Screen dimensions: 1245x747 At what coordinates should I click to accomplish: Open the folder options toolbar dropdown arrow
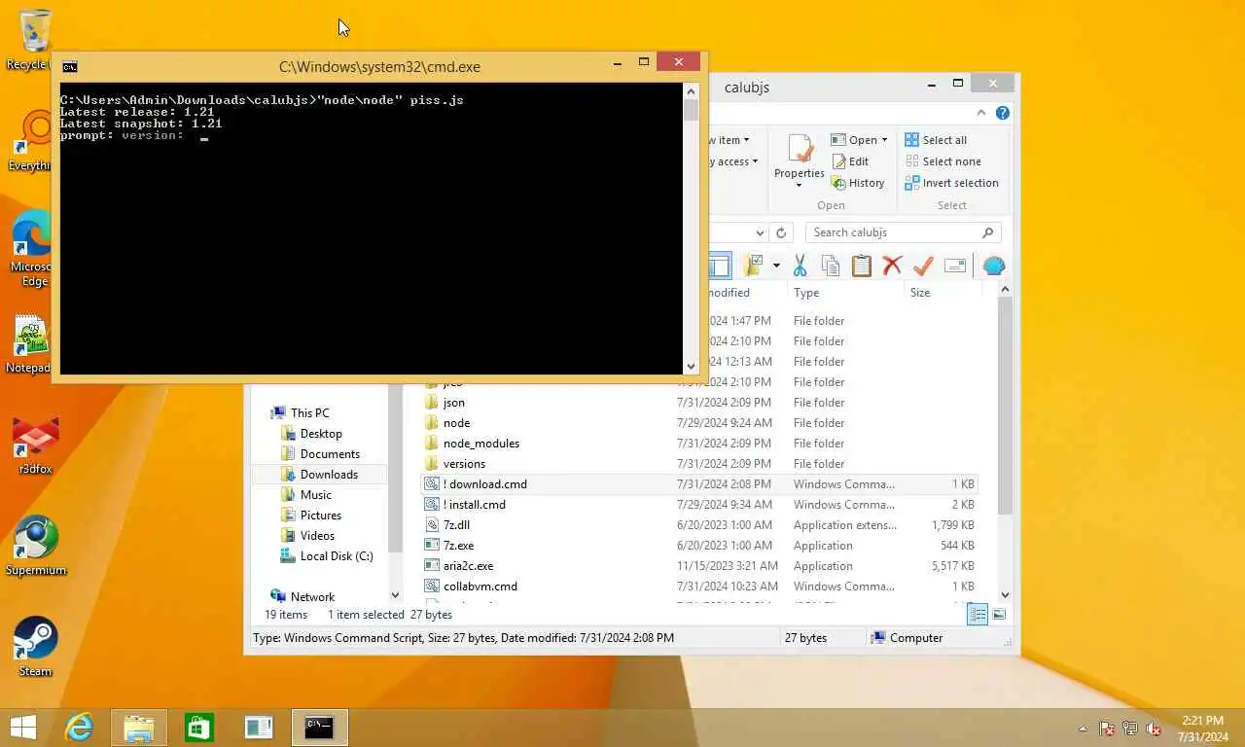pyautogui.click(x=776, y=266)
